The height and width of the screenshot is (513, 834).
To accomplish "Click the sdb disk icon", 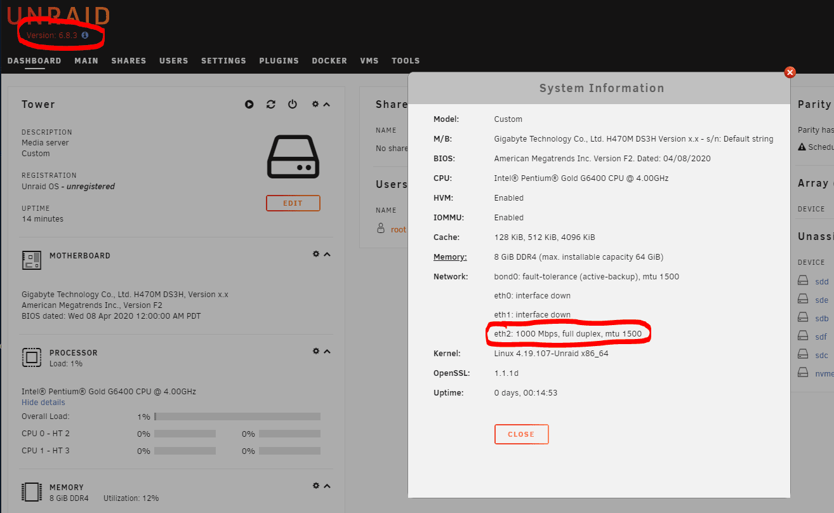I will point(804,318).
